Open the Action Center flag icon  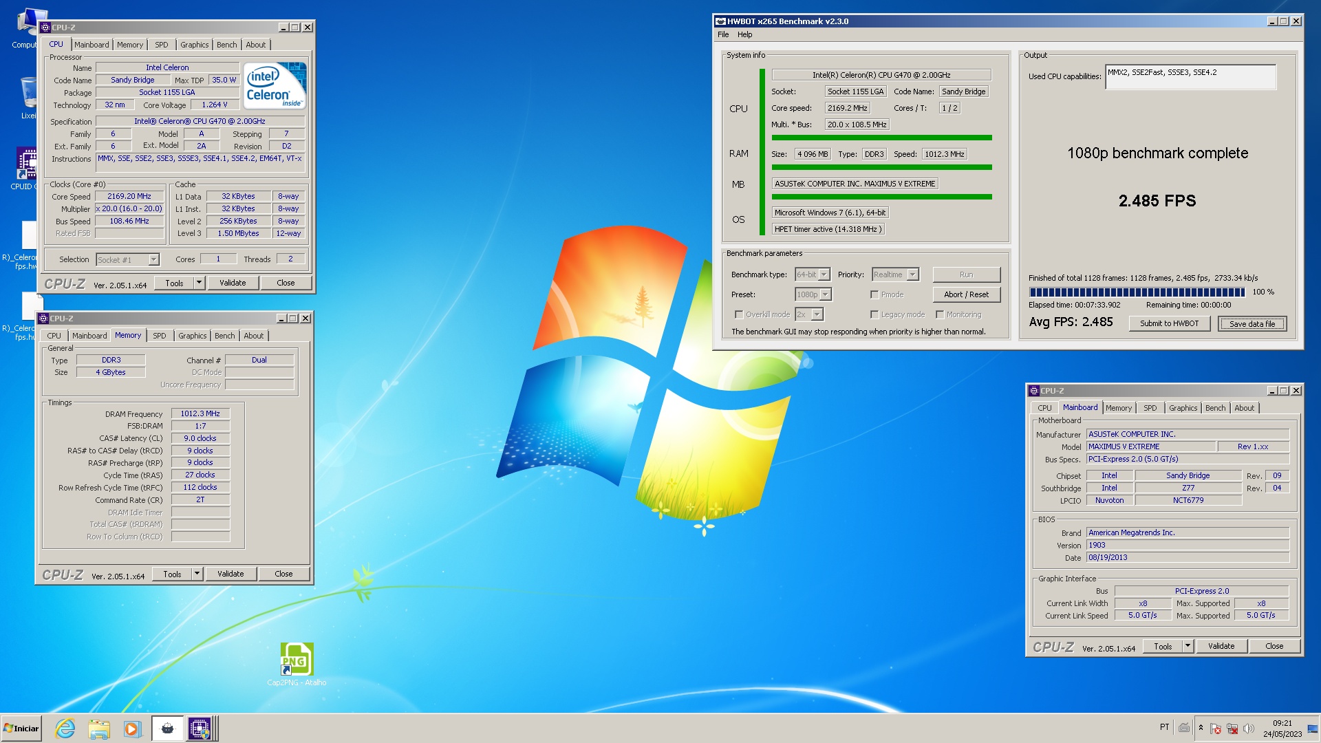coord(1216,729)
